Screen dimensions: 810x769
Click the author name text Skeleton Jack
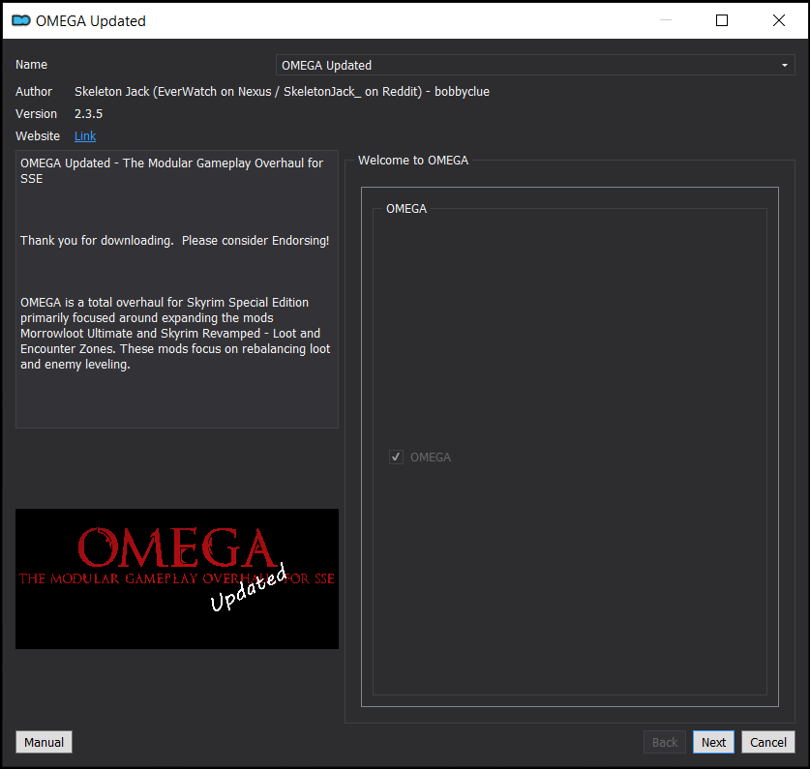(x=111, y=92)
